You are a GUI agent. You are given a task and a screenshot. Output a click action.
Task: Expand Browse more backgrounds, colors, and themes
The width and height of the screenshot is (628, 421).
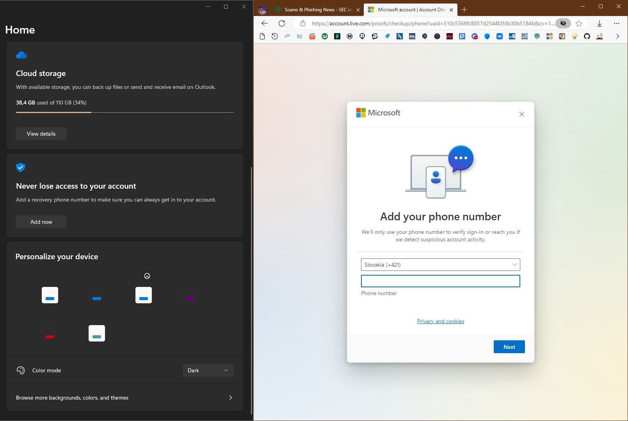[125, 398]
